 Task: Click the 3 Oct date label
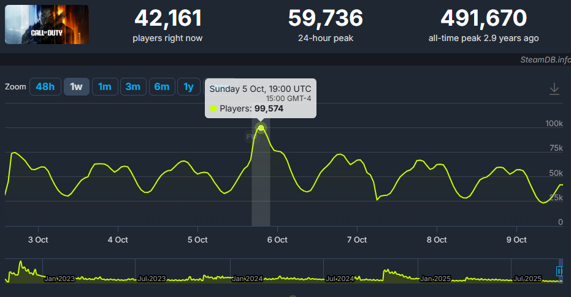(38, 239)
